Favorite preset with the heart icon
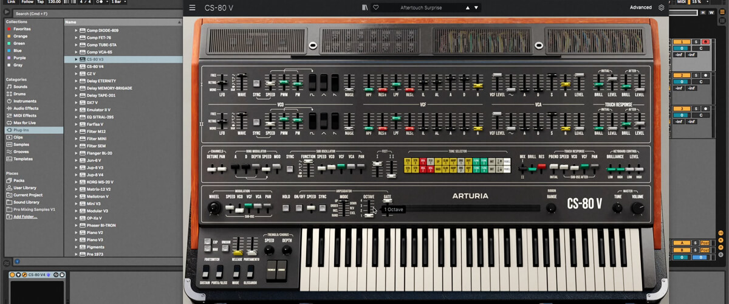 [375, 8]
